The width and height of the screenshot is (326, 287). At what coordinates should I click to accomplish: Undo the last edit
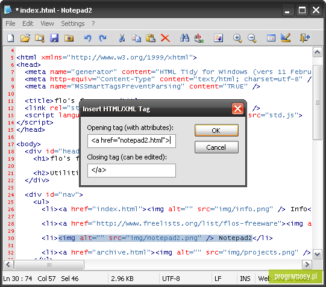[88, 38]
